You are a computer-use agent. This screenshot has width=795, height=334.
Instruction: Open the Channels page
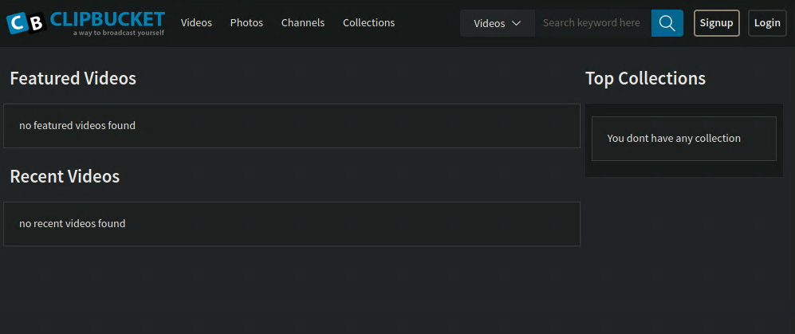click(303, 23)
